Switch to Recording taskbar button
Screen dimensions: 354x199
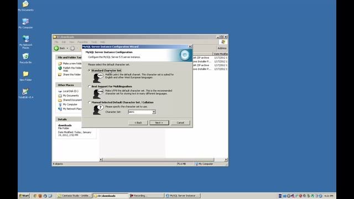pos(147,196)
